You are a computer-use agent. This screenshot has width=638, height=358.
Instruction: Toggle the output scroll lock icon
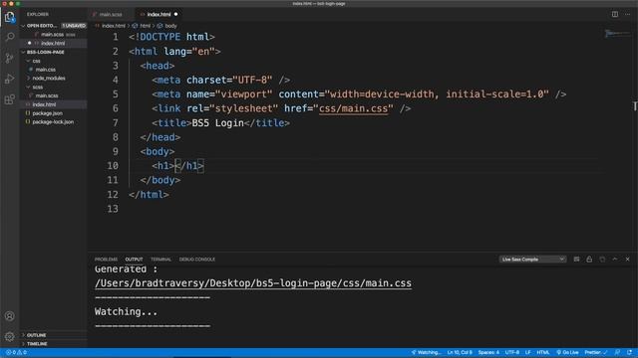point(589,259)
